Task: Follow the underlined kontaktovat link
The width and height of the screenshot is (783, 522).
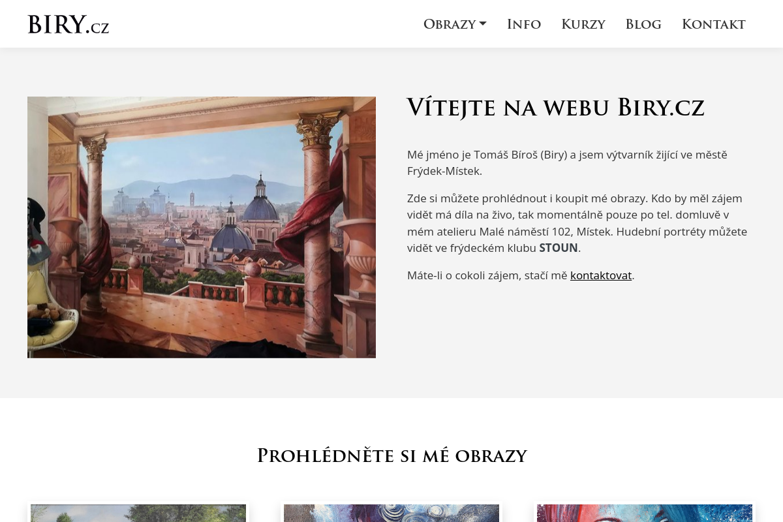Action: pos(601,275)
